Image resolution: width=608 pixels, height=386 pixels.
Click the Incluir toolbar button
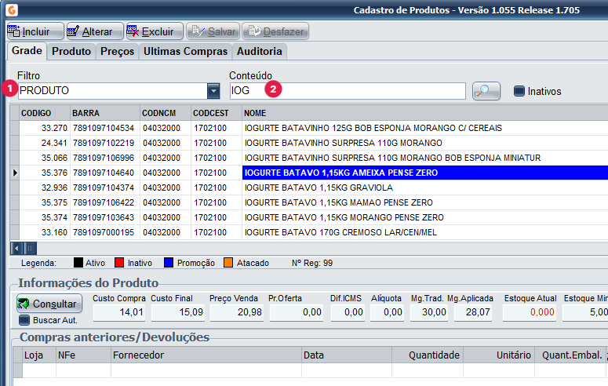click(x=35, y=31)
